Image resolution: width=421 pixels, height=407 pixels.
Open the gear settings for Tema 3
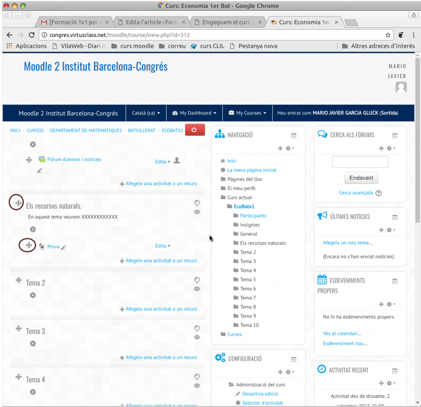[x=33, y=344]
